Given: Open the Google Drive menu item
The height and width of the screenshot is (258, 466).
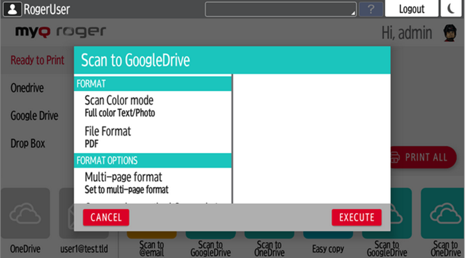Looking at the screenshot, I should [x=34, y=115].
